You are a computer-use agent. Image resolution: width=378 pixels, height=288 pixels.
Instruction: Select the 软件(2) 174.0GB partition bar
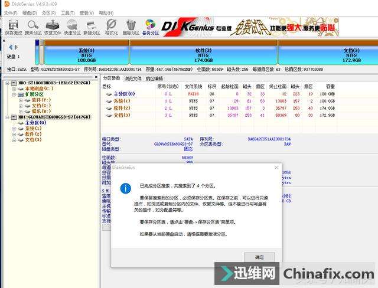(204, 53)
